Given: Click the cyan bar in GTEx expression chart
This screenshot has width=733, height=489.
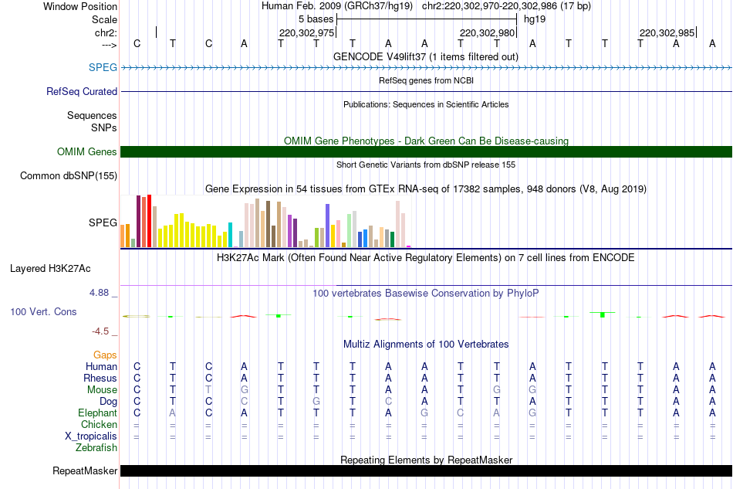Looking at the screenshot, I should point(230,235).
